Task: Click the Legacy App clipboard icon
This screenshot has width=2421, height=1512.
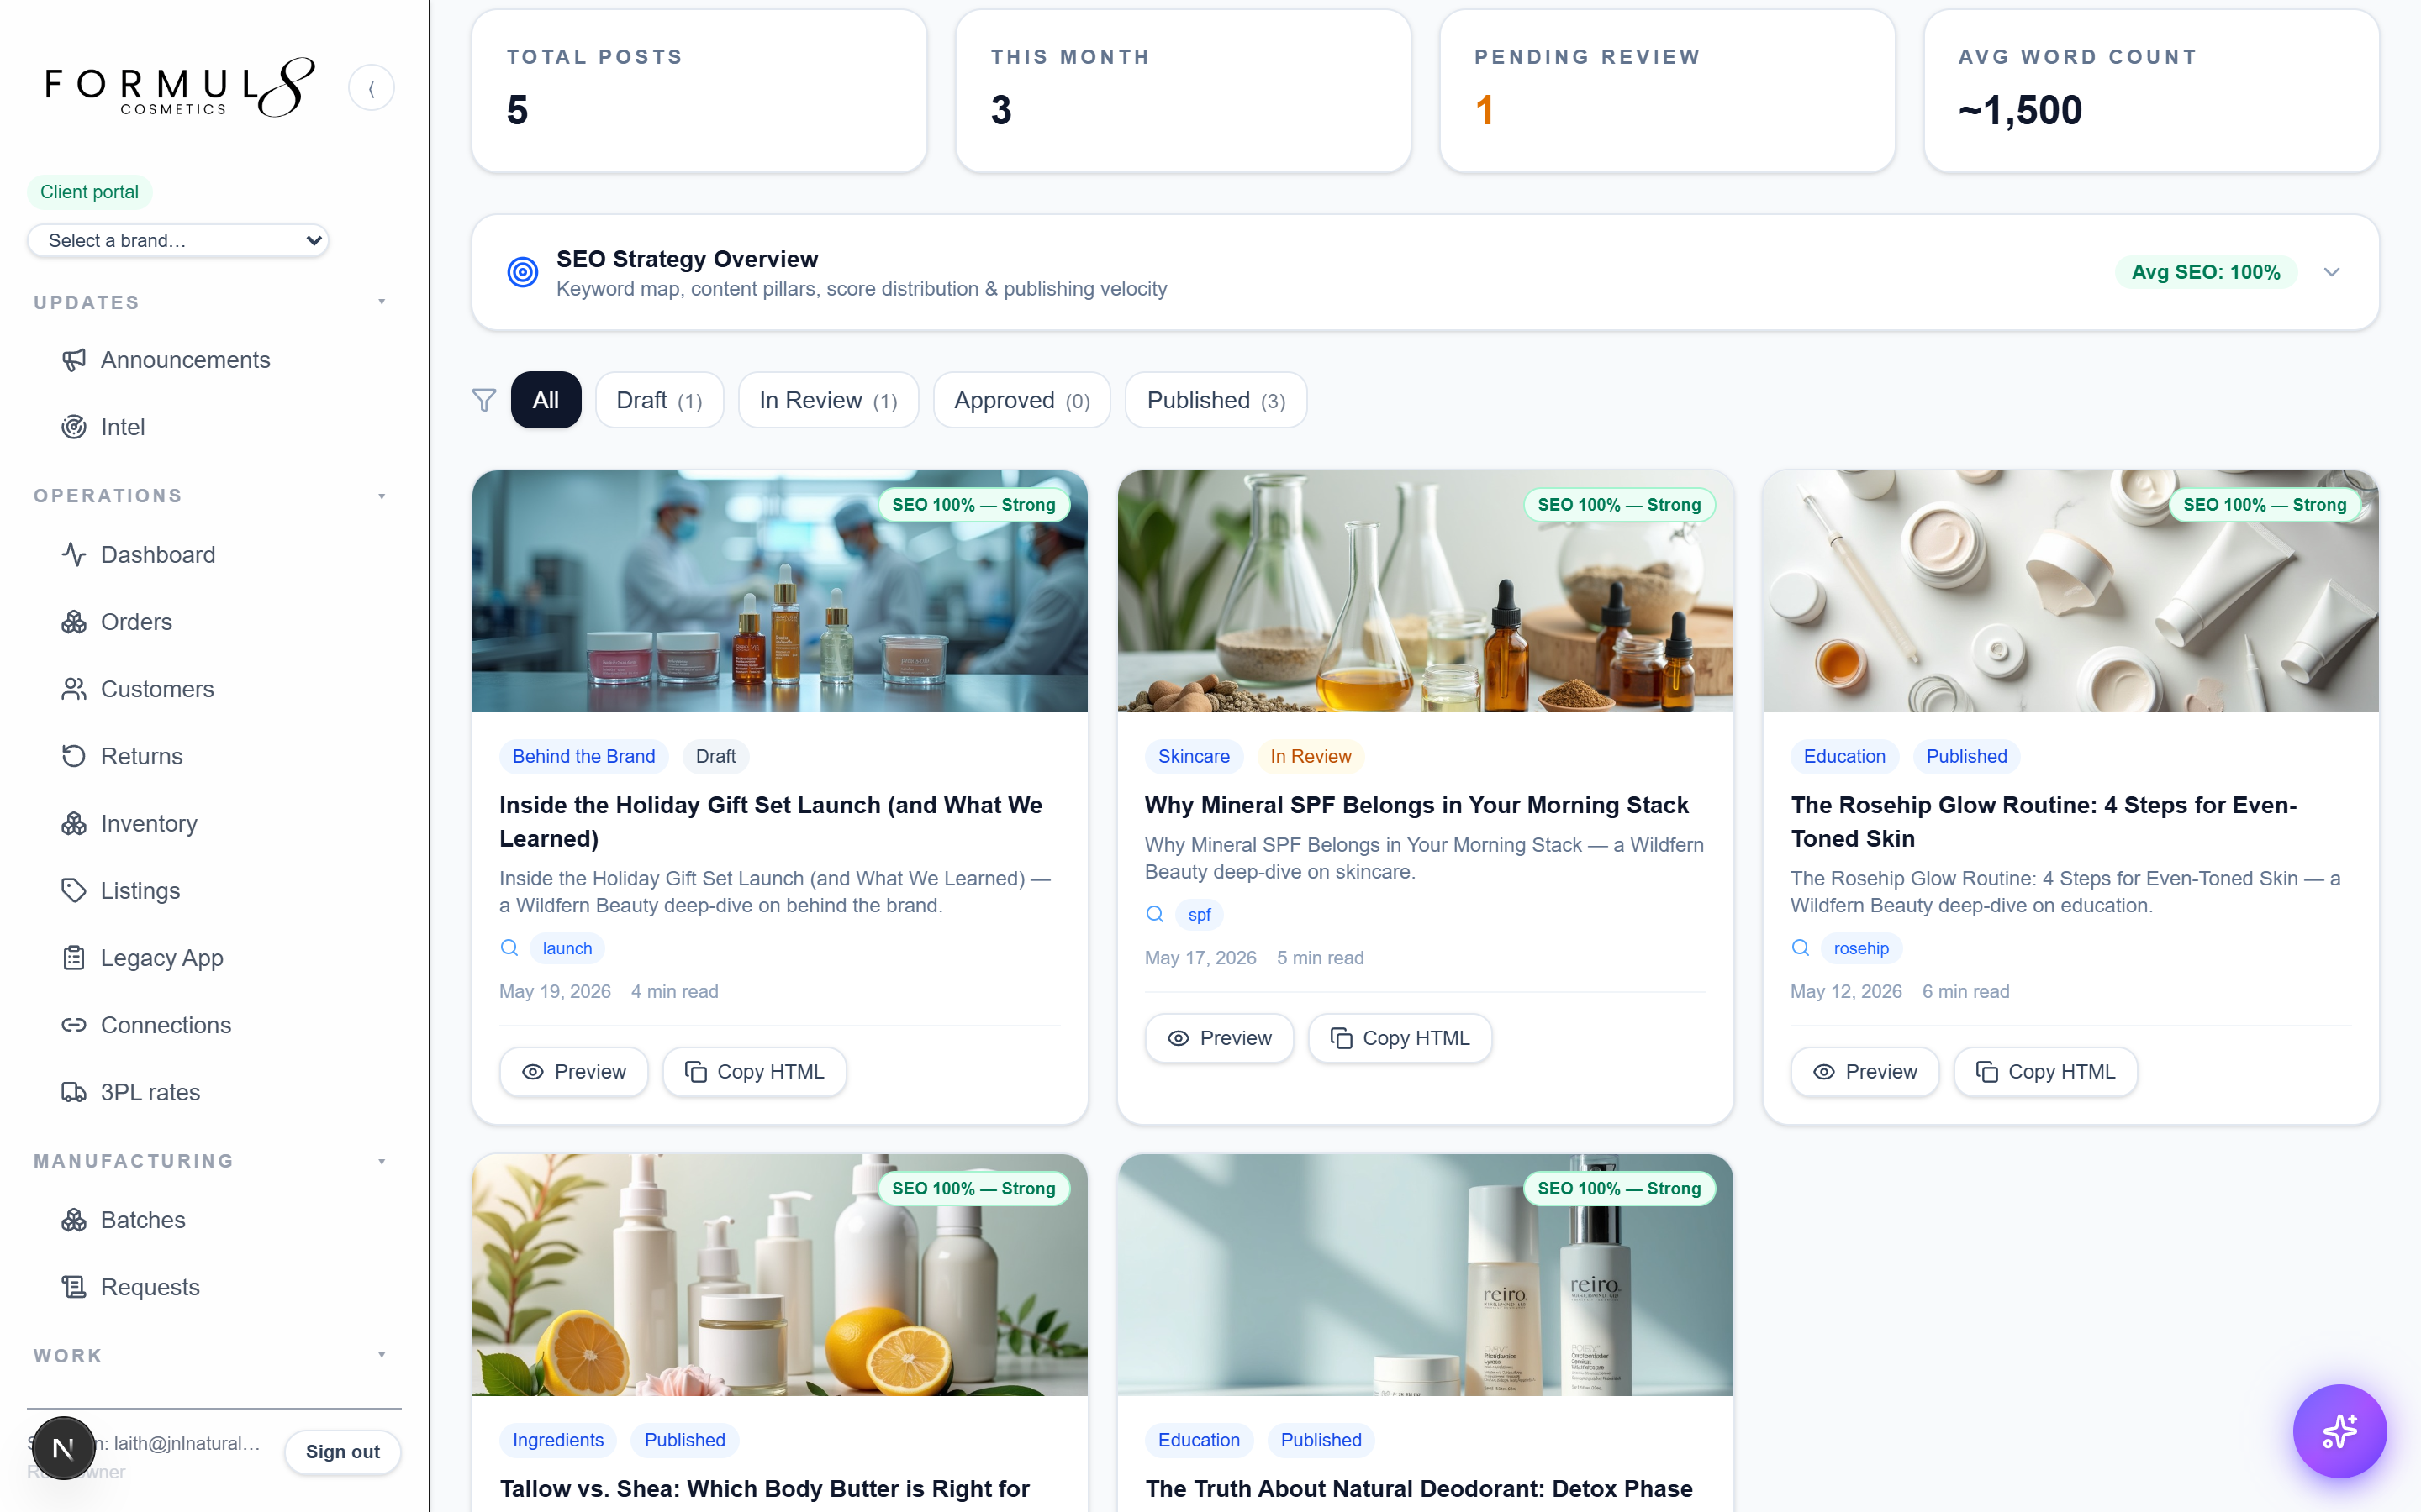Action: click(x=74, y=958)
